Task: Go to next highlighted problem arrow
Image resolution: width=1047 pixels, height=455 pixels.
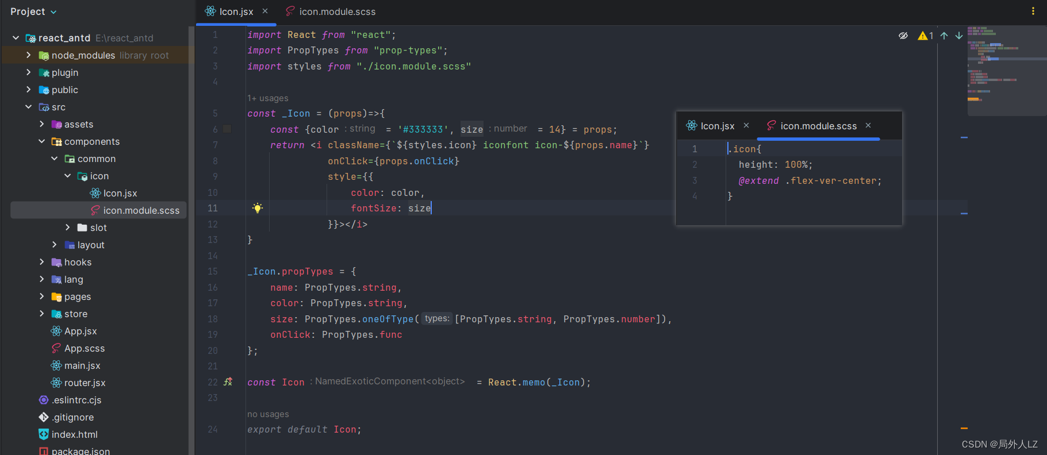Action: pyautogui.click(x=959, y=36)
